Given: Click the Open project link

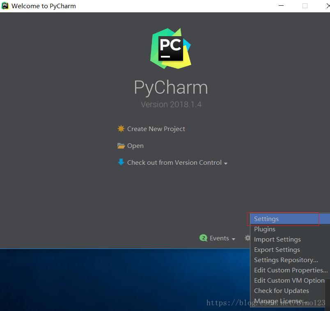Looking at the screenshot, I should click(x=135, y=146).
